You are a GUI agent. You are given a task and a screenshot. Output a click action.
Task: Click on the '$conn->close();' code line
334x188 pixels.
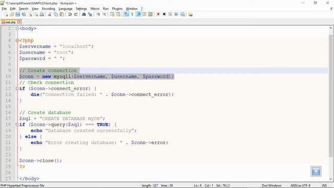41,160
